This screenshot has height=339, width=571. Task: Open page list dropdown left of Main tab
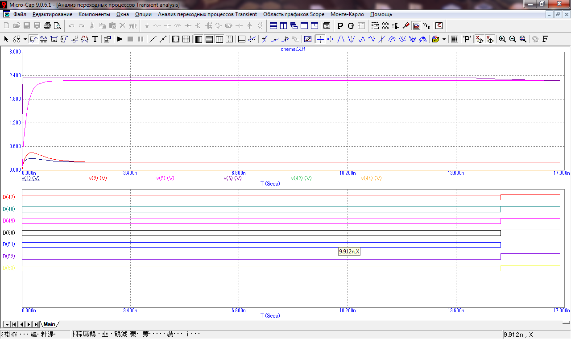coord(7,324)
